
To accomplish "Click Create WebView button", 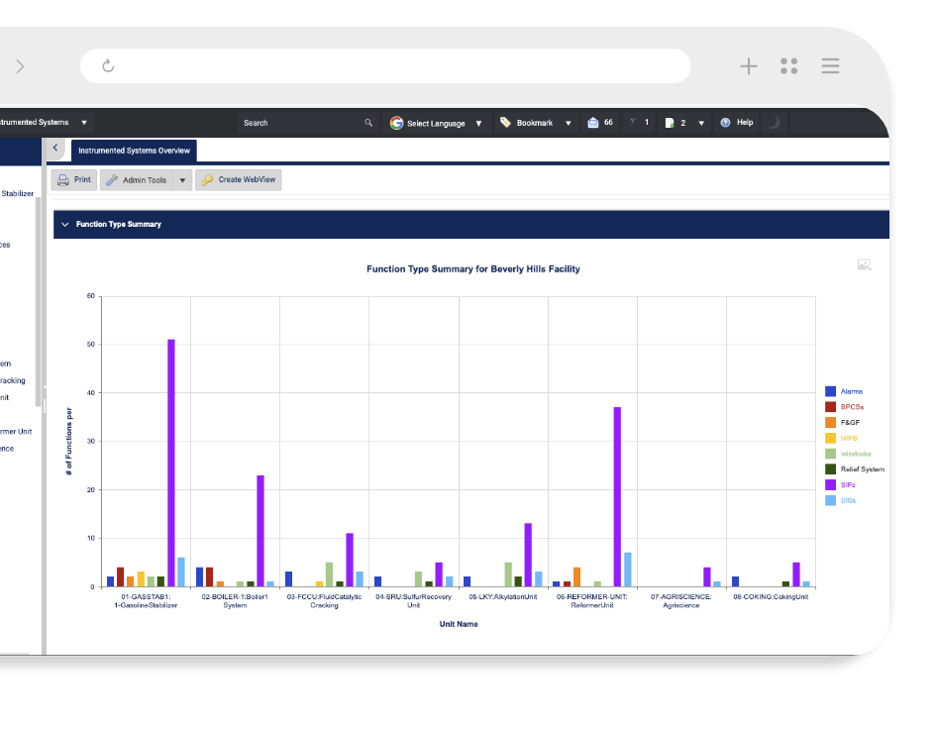I will click(x=239, y=180).
